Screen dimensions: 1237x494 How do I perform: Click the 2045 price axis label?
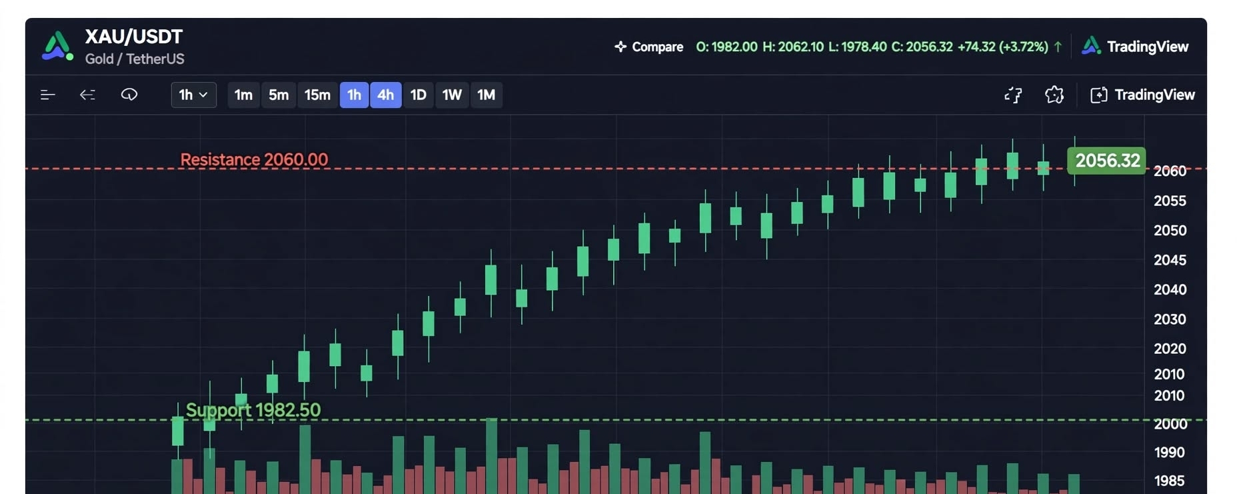point(1170,260)
